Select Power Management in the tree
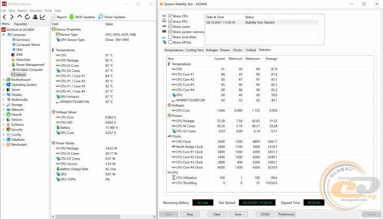Viewport: 383px width, 219px height. [x=30, y=65]
